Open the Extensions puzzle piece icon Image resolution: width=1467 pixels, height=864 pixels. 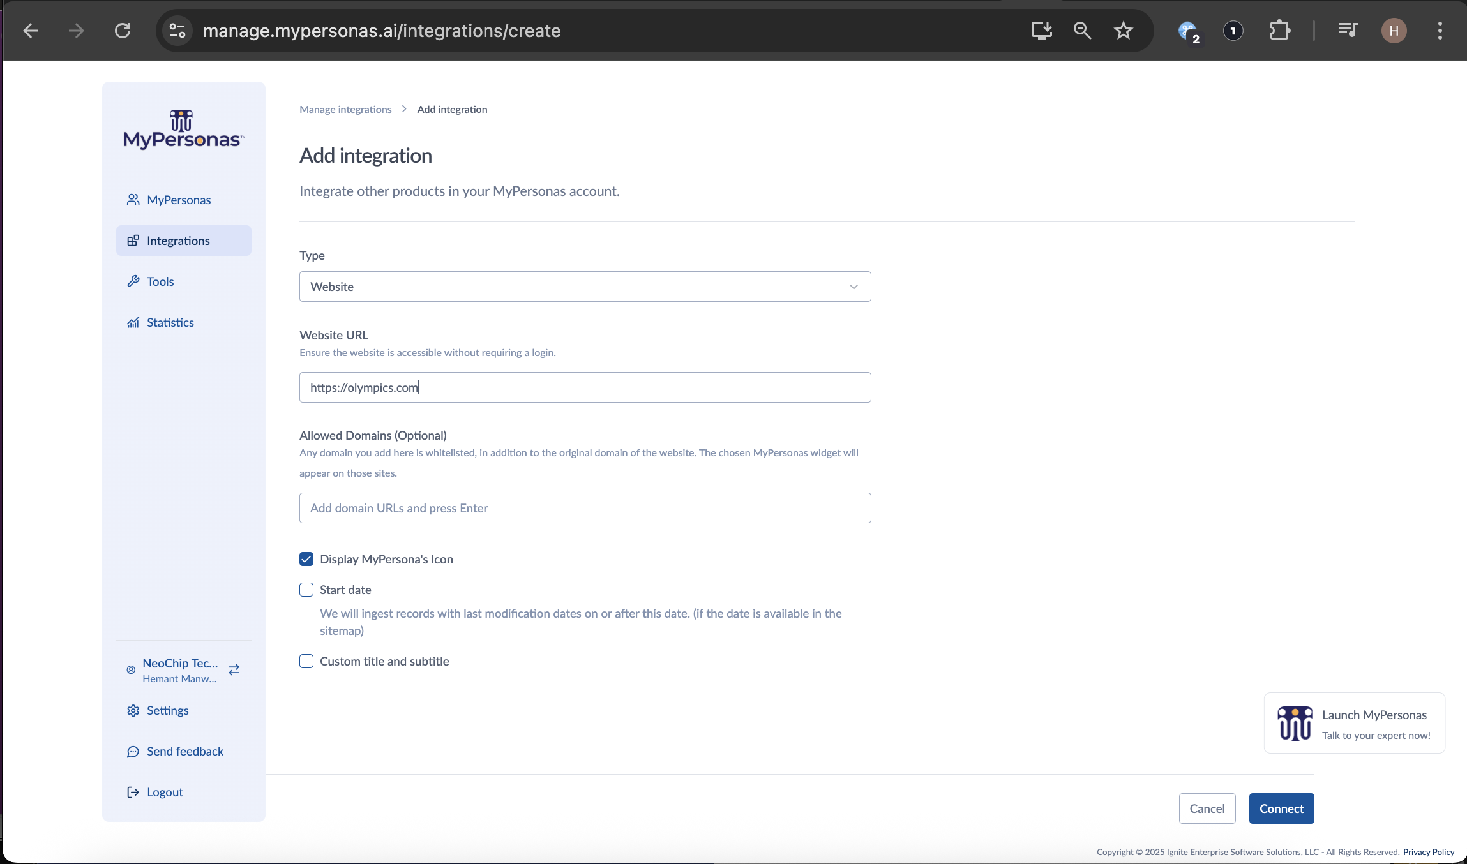click(1280, 31)
